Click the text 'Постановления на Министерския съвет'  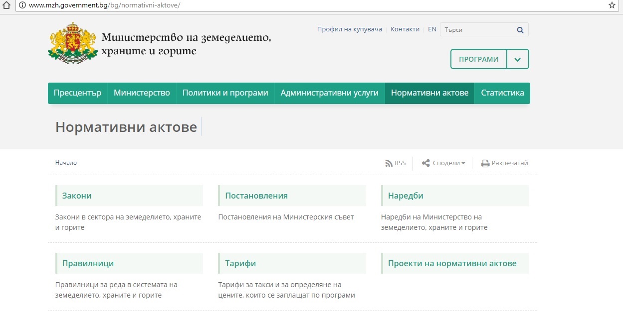pyautogui.click(x=286, y=217)
